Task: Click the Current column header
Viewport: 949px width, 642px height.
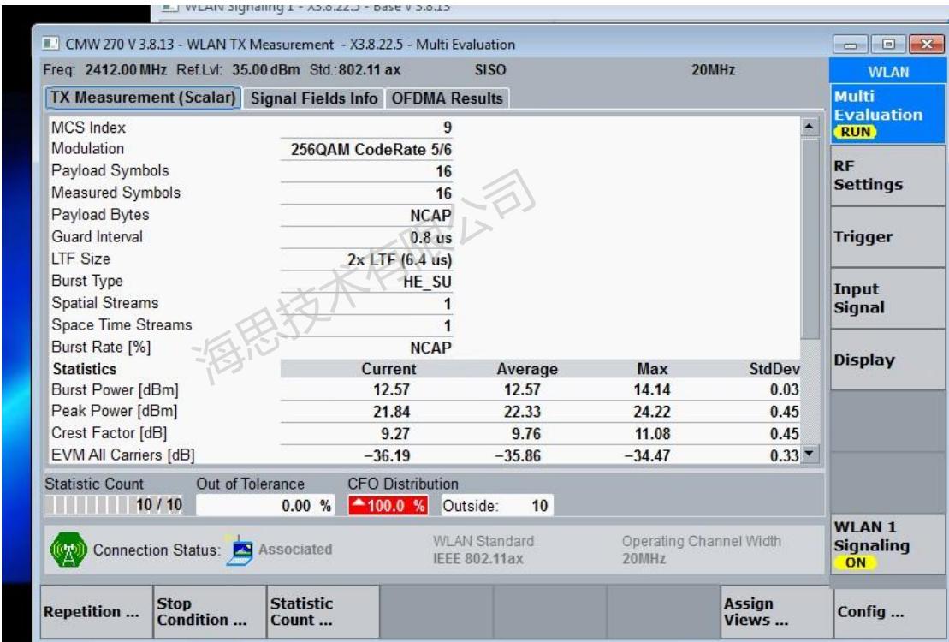Action: pyautogui.click(x=388, y=369)
